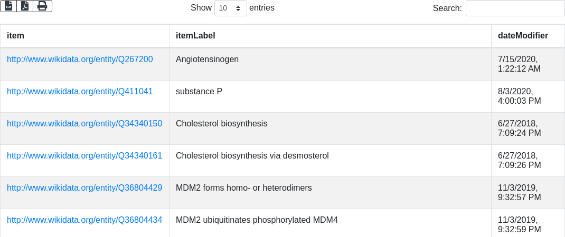This screenshot has height=237, width=565.
Task: Open the Q34340150 wikidata entity link
Action: click(84, 124)
